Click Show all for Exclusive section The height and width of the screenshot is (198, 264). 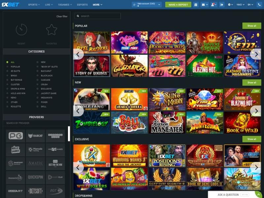point(252,139)
